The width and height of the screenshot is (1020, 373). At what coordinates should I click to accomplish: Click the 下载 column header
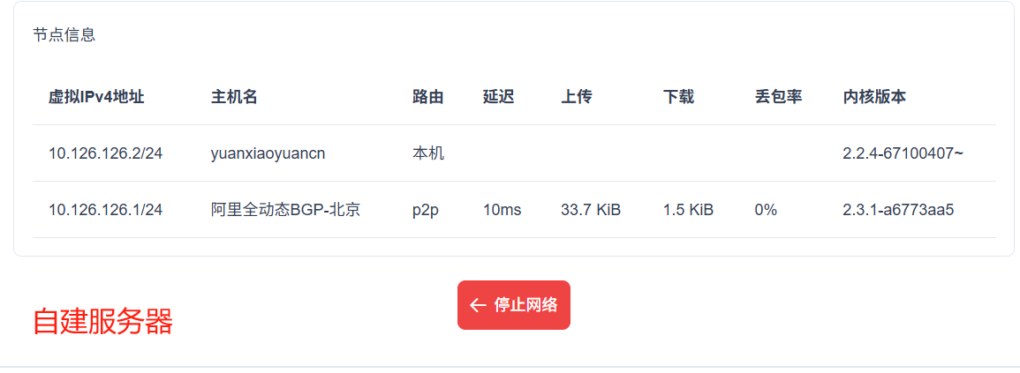click(x=678, y=97)
